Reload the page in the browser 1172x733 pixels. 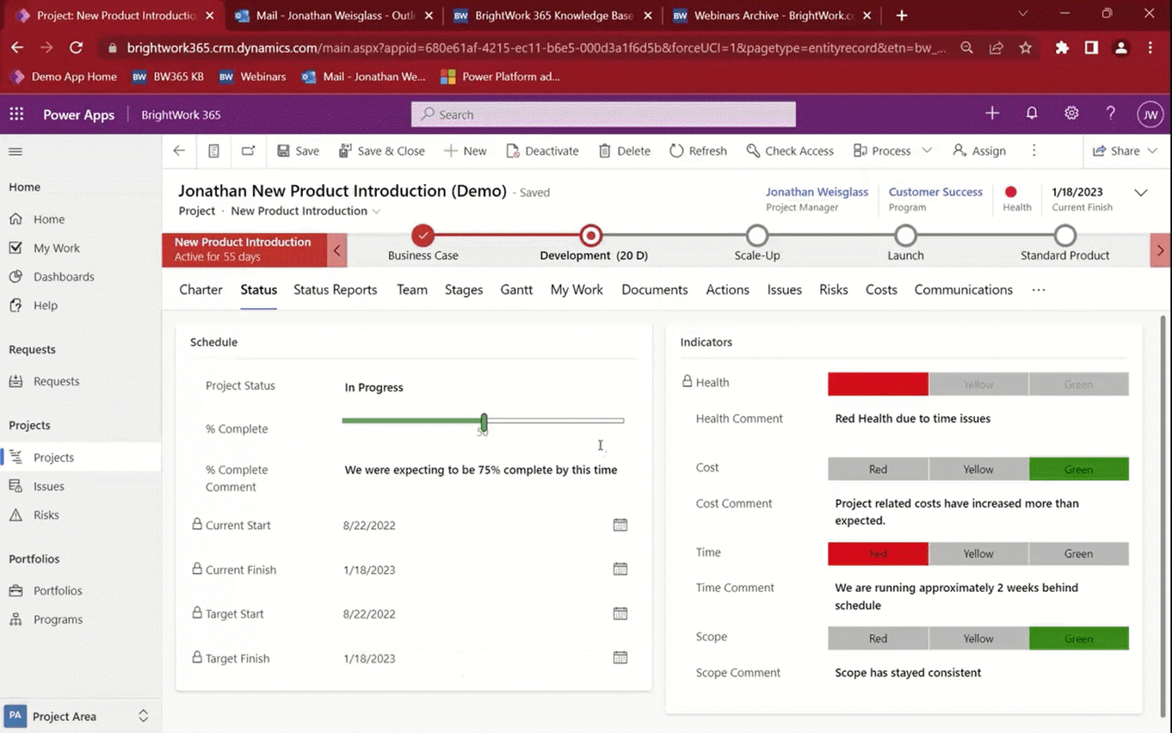click(x=76, y=47)
